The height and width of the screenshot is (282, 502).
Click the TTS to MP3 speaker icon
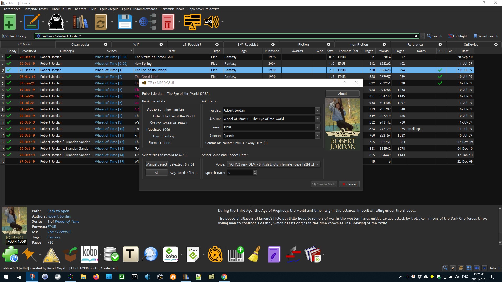(212, 22)
